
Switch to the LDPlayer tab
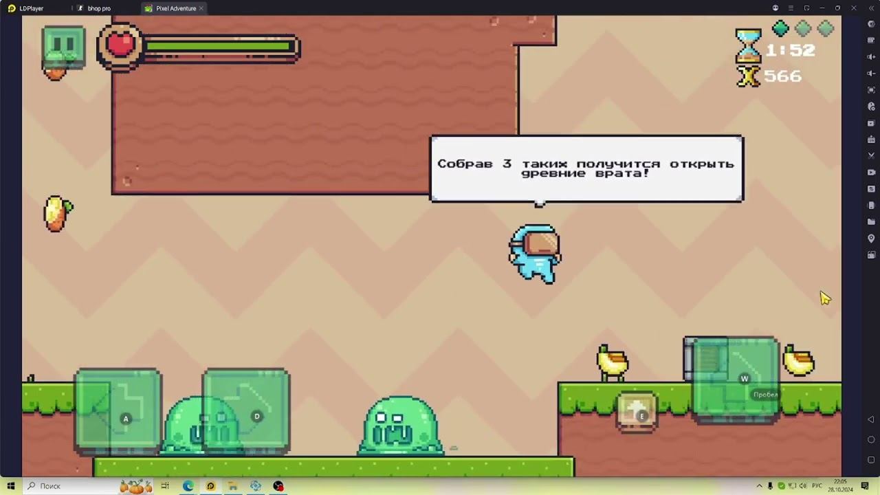[x=25, y=8]
